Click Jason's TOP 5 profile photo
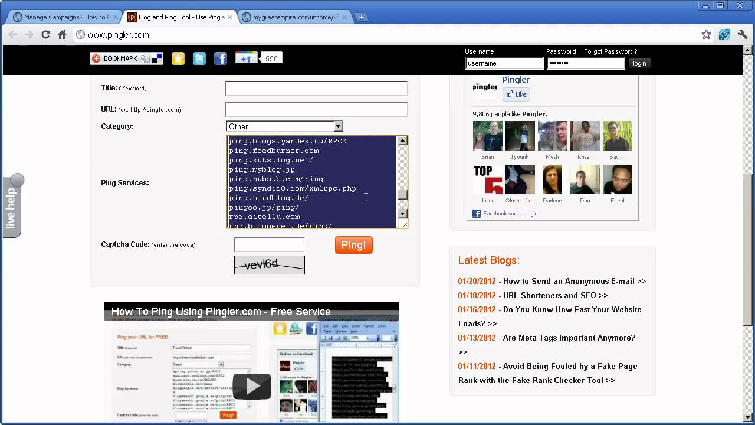 tap(488, 179)
